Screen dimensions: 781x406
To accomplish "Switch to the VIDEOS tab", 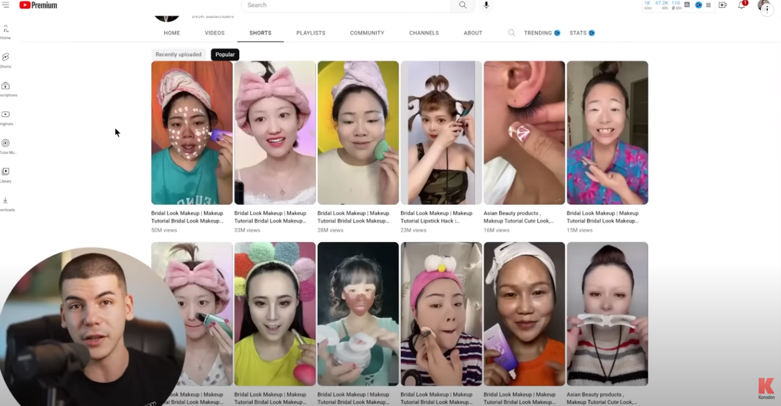I will 215,33.
